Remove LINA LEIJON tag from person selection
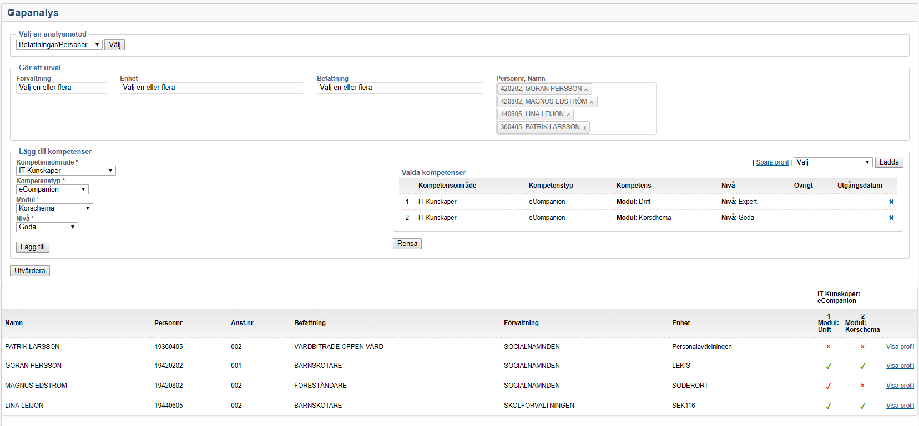Image resolution: width=919 pixels, height=426 pixels. [x=568, y=115]
